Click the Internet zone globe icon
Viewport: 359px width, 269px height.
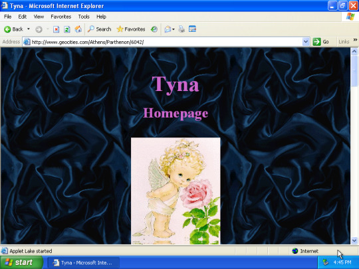tap(295, 251)
